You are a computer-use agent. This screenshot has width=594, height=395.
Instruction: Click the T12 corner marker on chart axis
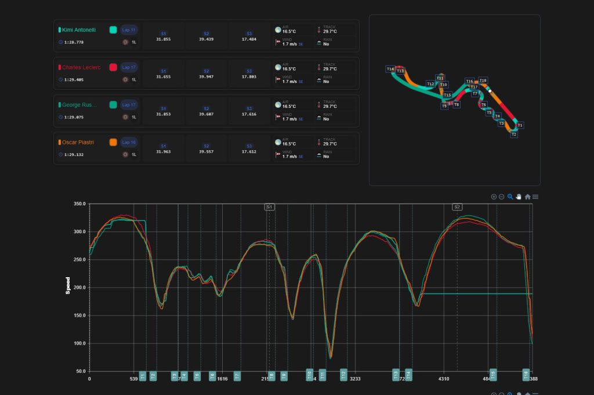coord(343,375)
